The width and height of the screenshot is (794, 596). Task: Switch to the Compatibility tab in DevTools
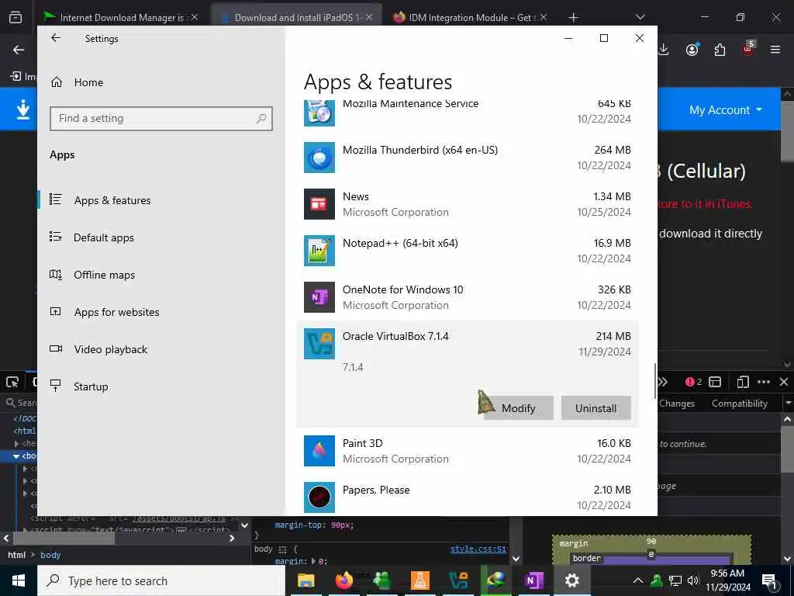(739, 404)
